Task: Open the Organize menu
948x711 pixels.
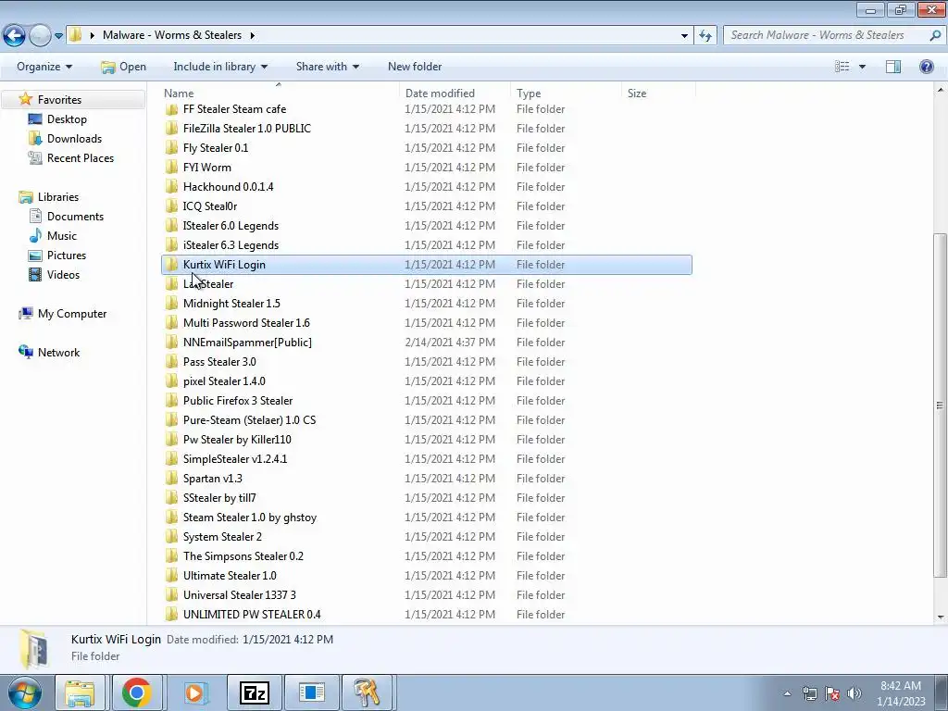Action: tap(44, 67)
